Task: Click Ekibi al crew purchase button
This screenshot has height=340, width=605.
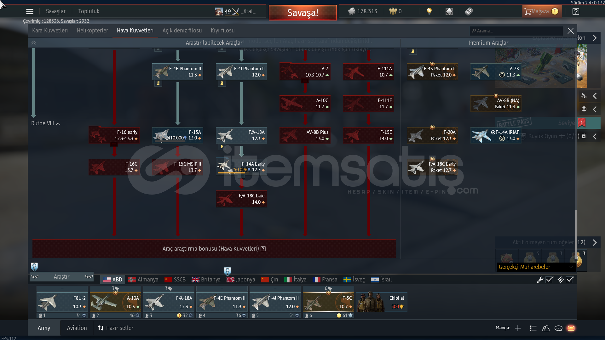Action: (382, 302)
